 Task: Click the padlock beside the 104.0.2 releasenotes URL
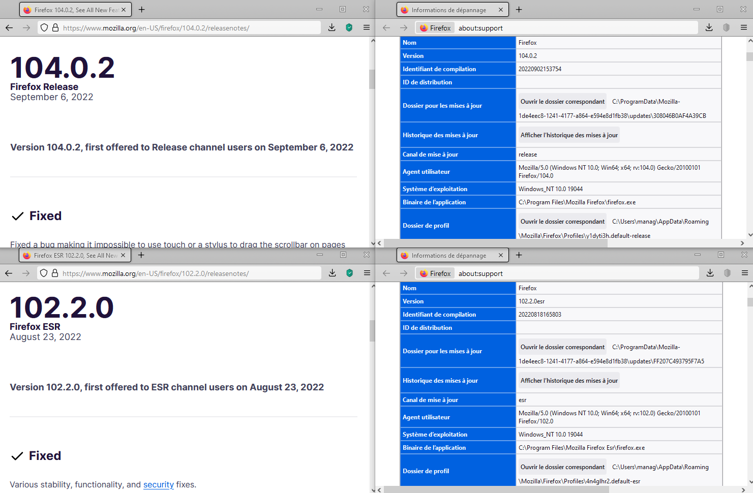tap(55, 28)
